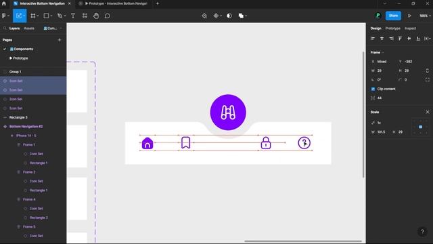Switch to Prototype browser tab
This screenshot has height=244, width=433.
pyautogui.click(x=113, y=3)
